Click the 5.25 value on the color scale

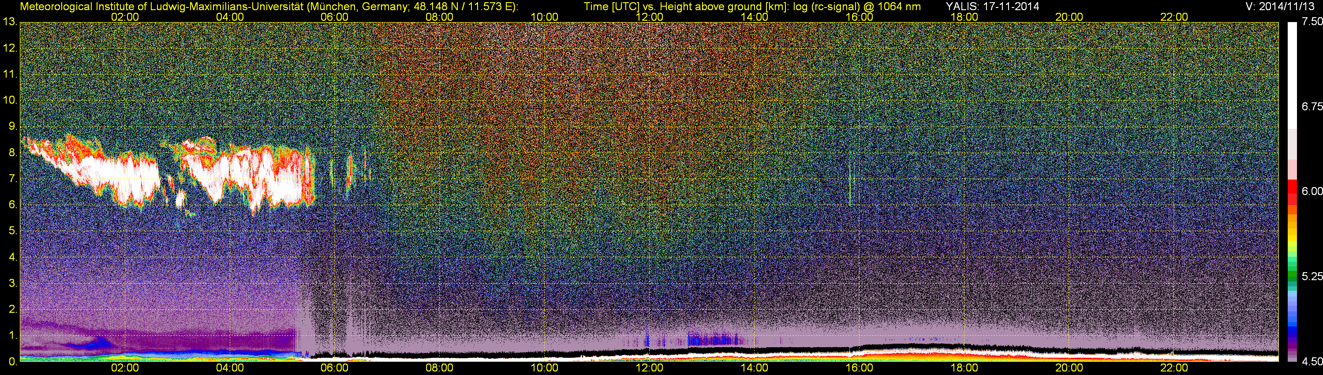[x=1312, y=277]
